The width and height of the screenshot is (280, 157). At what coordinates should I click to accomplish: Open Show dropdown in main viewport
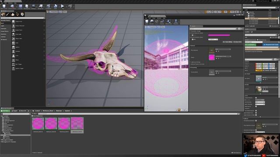(x=65, y=12)
